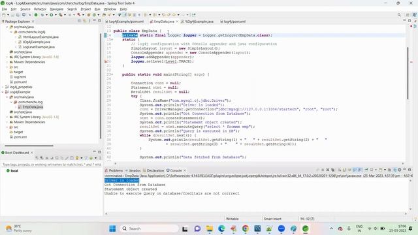Click the New Java Class toolbar icon

tap(94, 15)
